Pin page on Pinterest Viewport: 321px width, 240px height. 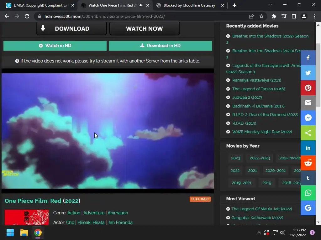tap(308, 88)
